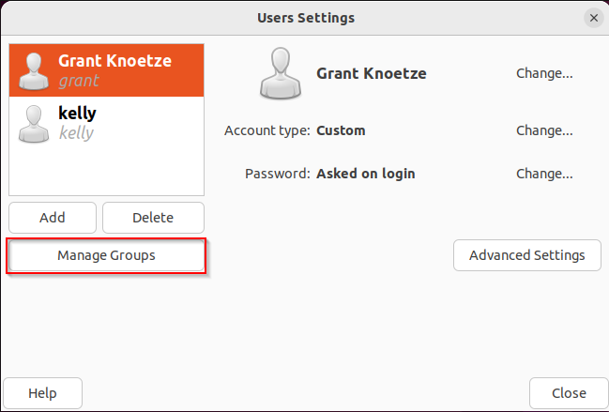Click kelly's avatar icon in the user list
609x412 pixels.
[34, 124]
